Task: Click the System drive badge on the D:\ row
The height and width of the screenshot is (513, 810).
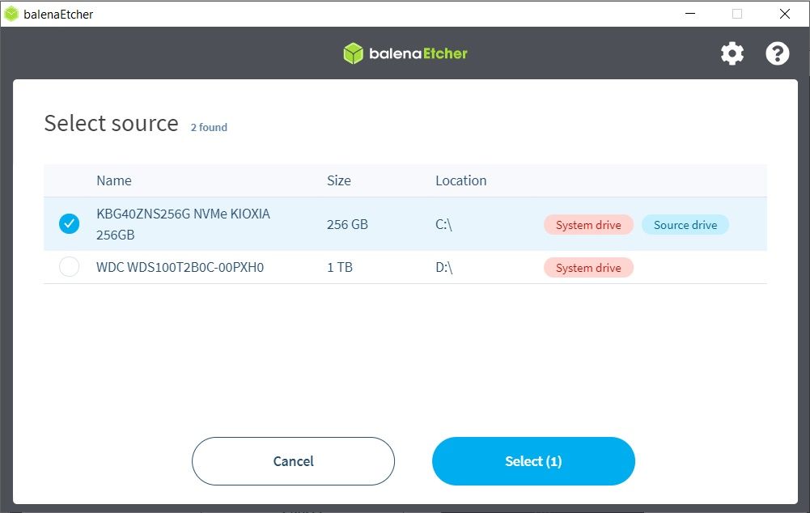Action: [x=588, y=267]
